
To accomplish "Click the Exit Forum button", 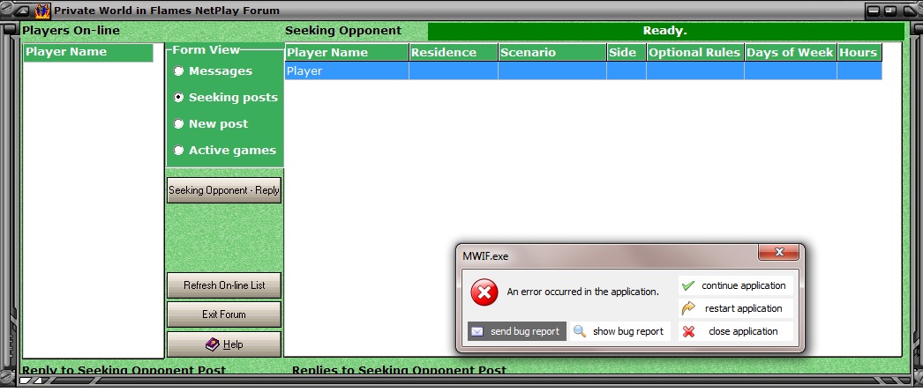I will pos(223,314).
